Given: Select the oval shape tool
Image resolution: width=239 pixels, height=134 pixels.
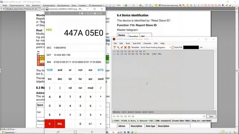Looking at the screenshot, I should pos(209,5).
